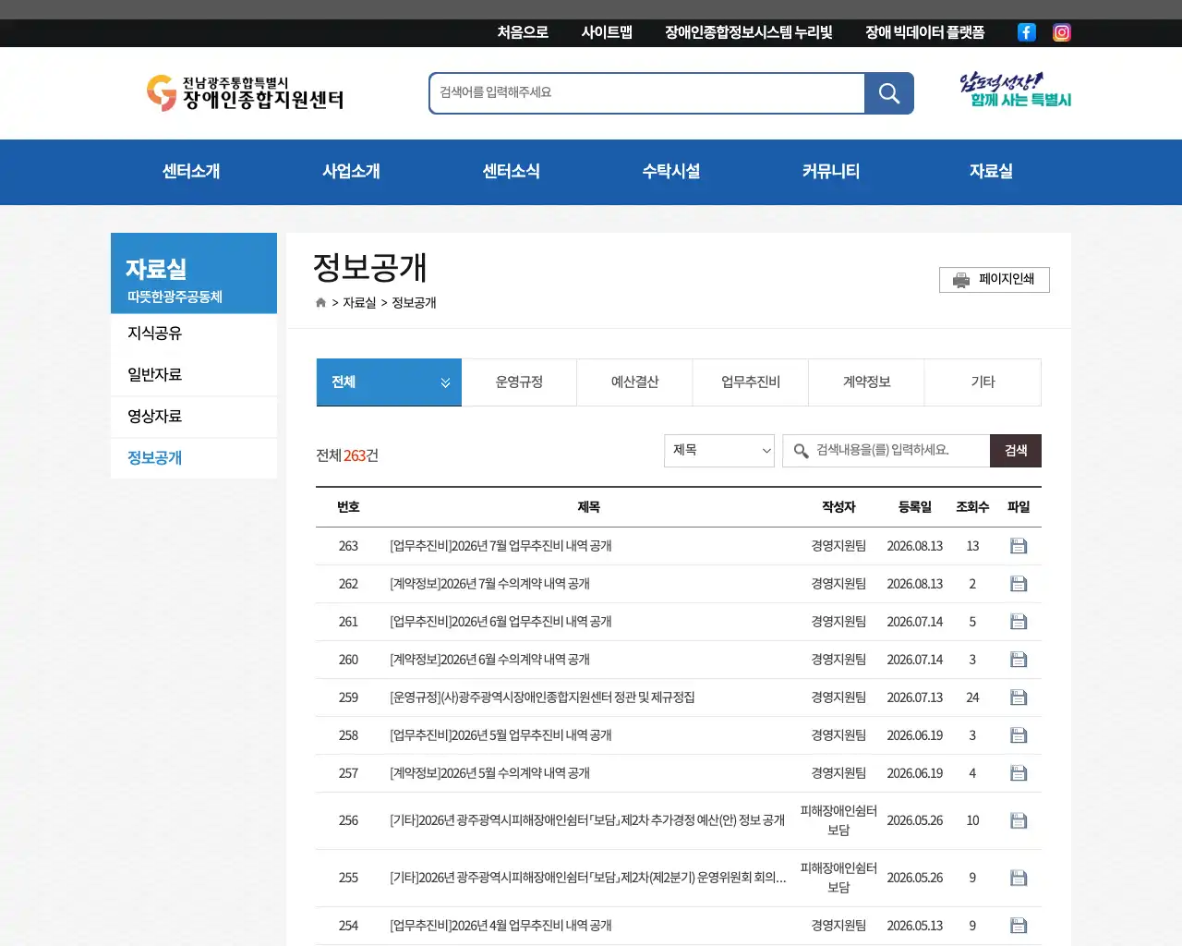Click the magnifier search button in header

pos(888,93)
